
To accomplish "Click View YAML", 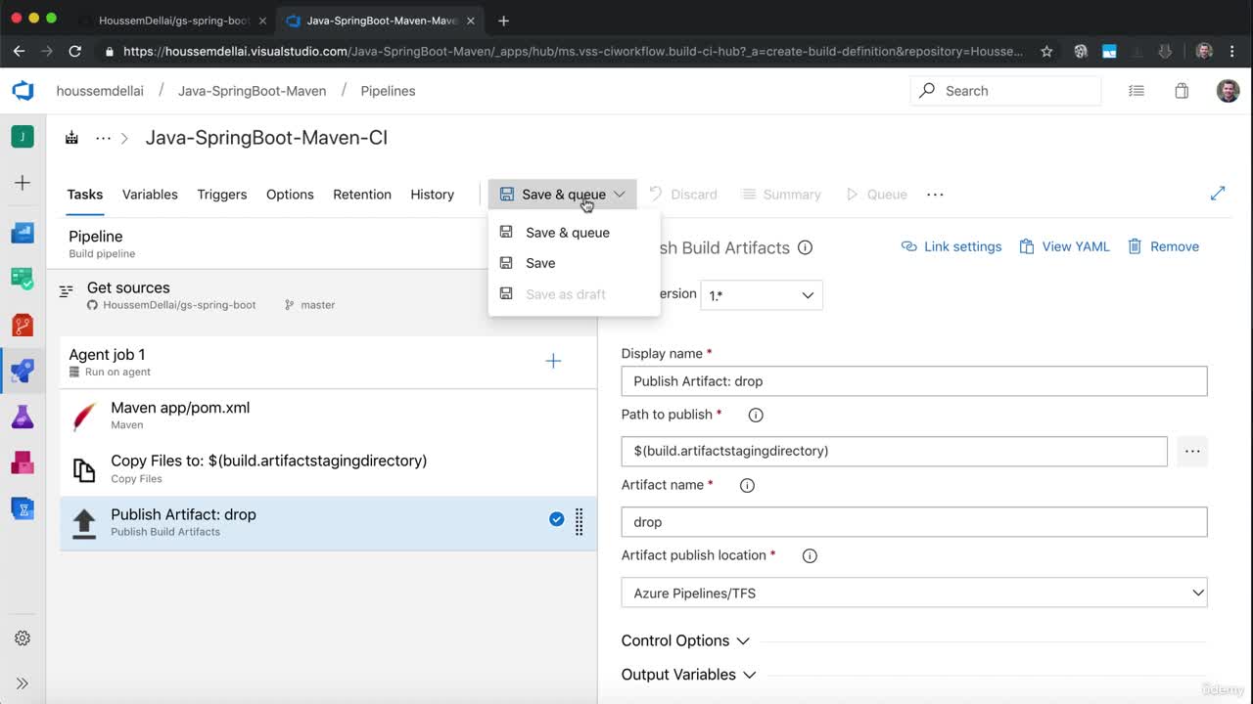I will 1065,246.
